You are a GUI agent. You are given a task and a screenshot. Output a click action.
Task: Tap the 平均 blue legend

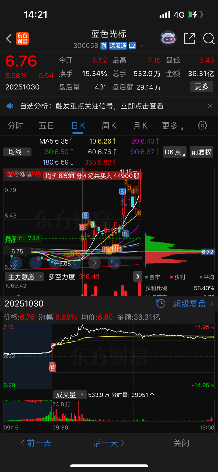pyautogui.click(x=207, y=277)
